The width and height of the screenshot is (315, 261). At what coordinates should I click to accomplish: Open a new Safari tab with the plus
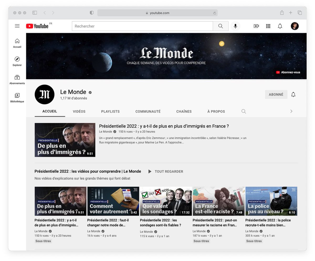(x=291, y=13)
